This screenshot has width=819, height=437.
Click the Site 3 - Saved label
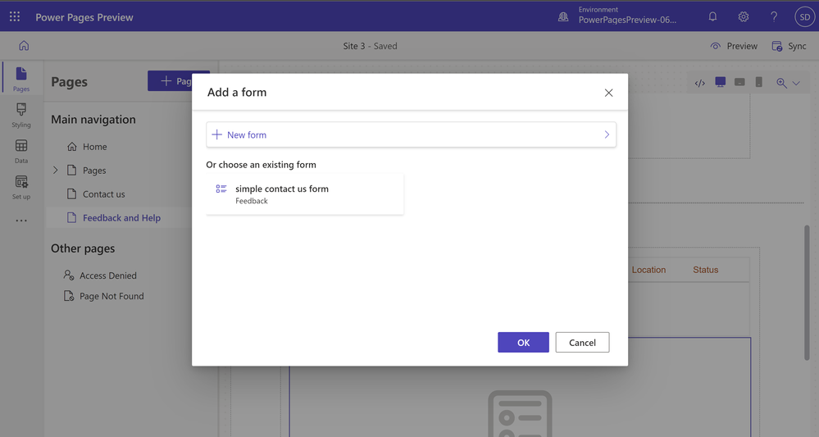click(x=370, y=46)
